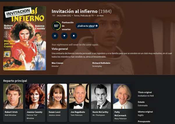View Kevin McCarthy's profile name link
The image size is (175, 124).
pyautogui.click(x=100, y=112)
